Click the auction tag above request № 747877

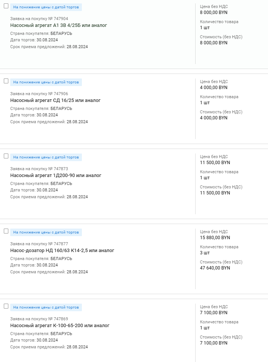pos(46,232)
